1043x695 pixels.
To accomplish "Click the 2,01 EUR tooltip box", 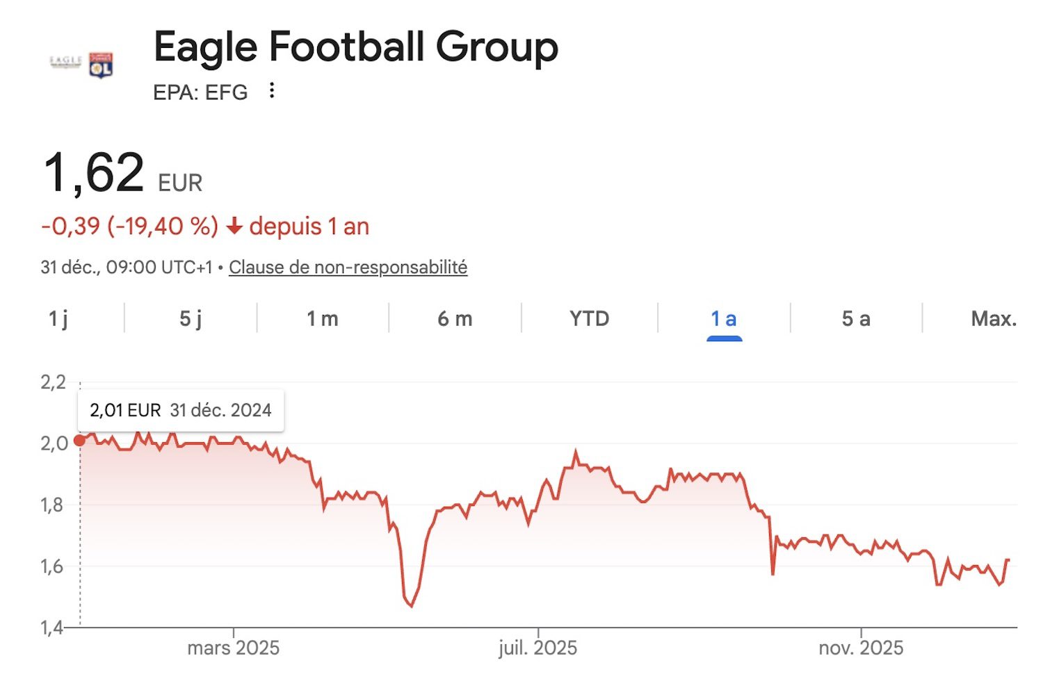I will pos(181,410).
